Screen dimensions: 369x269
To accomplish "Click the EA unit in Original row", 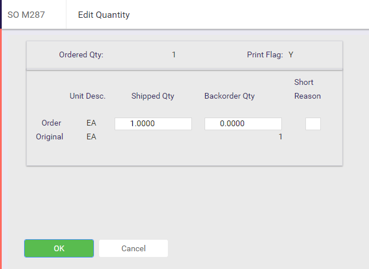I will point(91,137).
